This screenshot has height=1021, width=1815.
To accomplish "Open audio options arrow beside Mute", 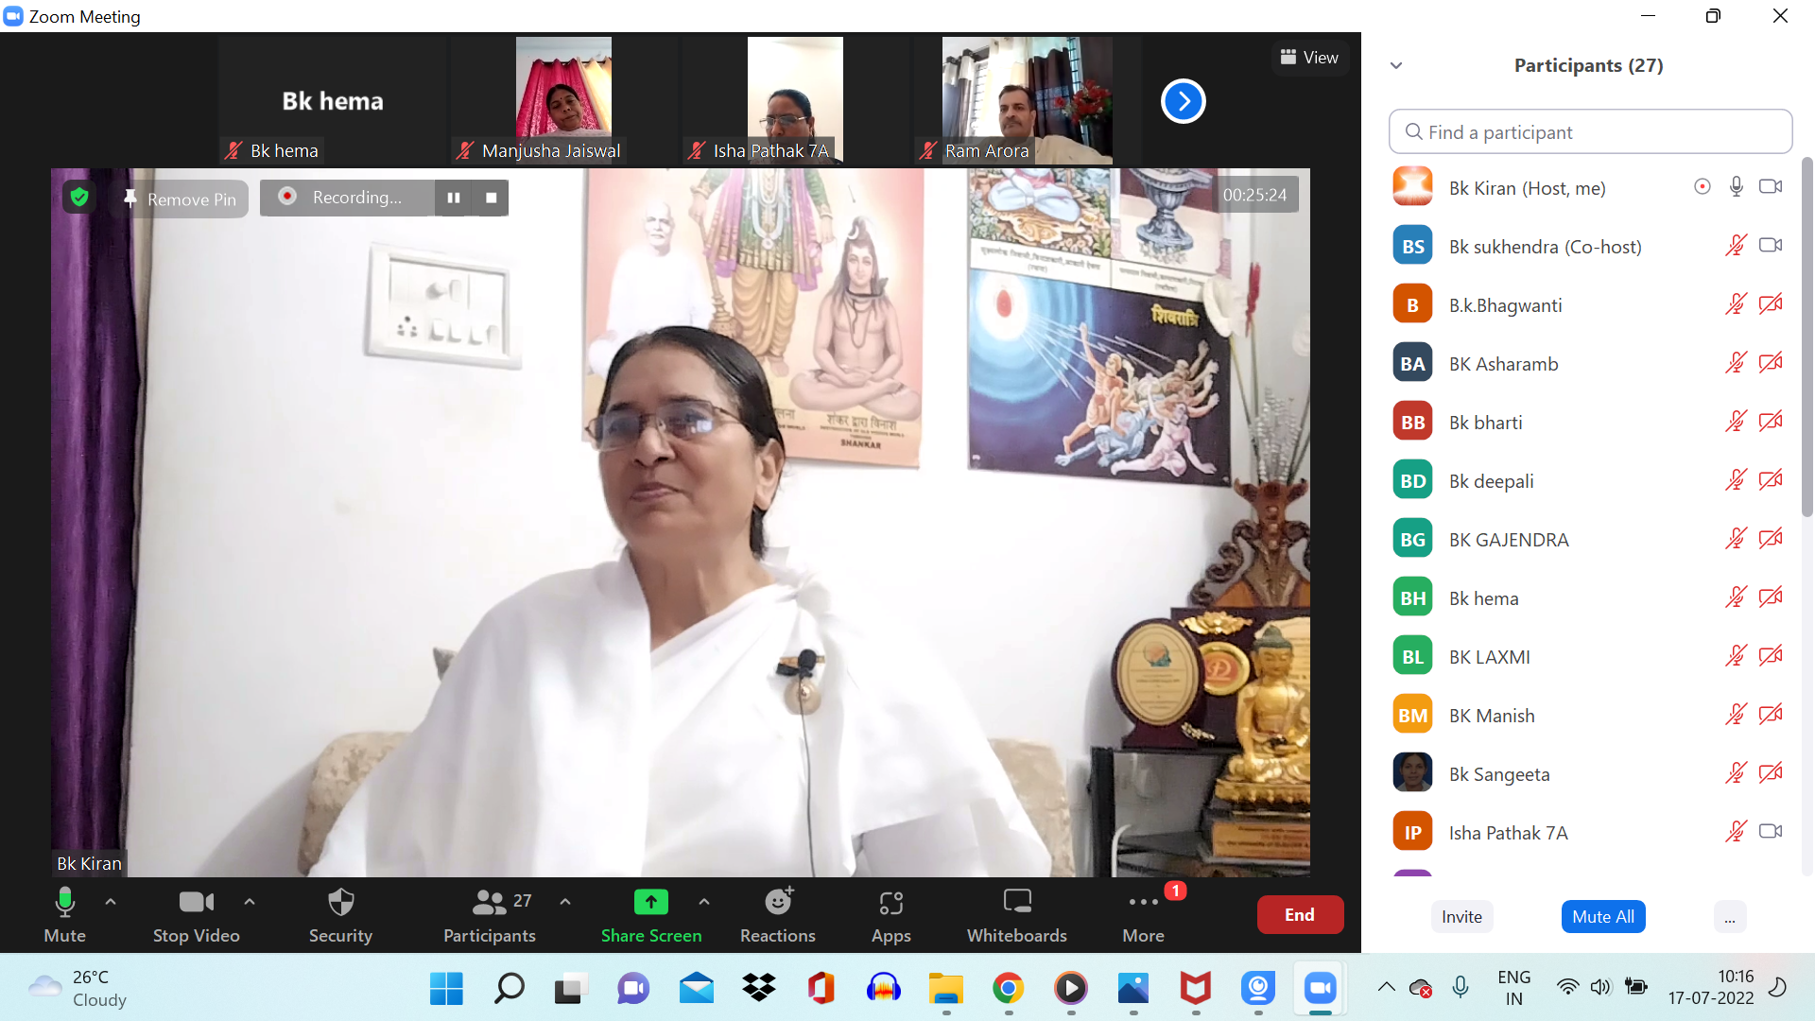I will point(111,902).
